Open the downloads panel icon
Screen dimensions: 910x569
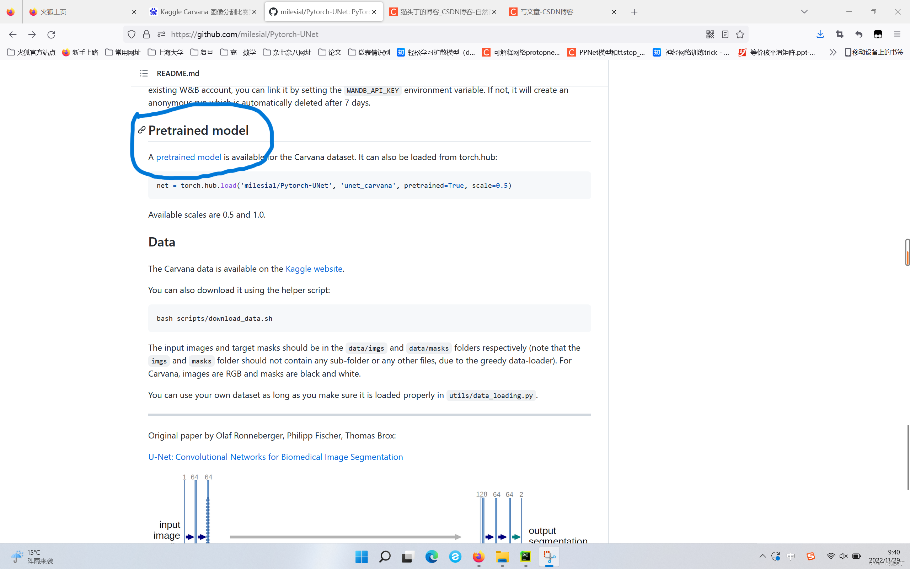pos(820,34)
